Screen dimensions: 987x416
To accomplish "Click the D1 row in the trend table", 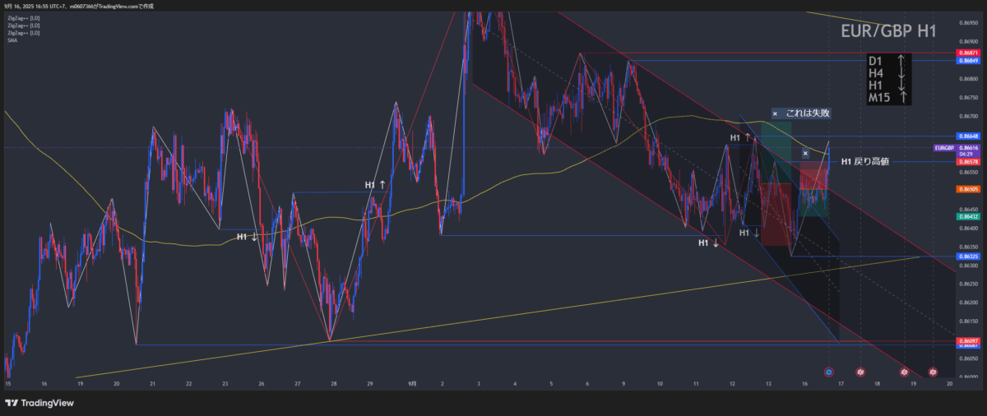I will pos(888,60).
